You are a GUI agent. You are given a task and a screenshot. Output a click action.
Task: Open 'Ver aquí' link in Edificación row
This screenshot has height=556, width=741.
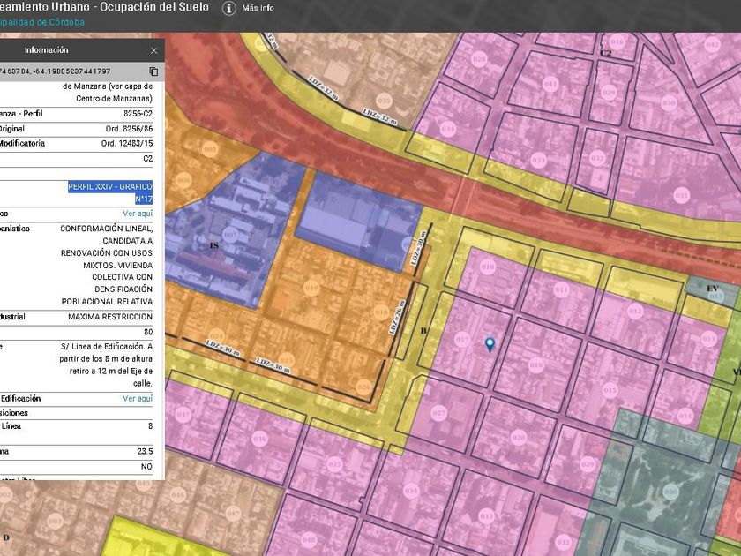point(138,399)
